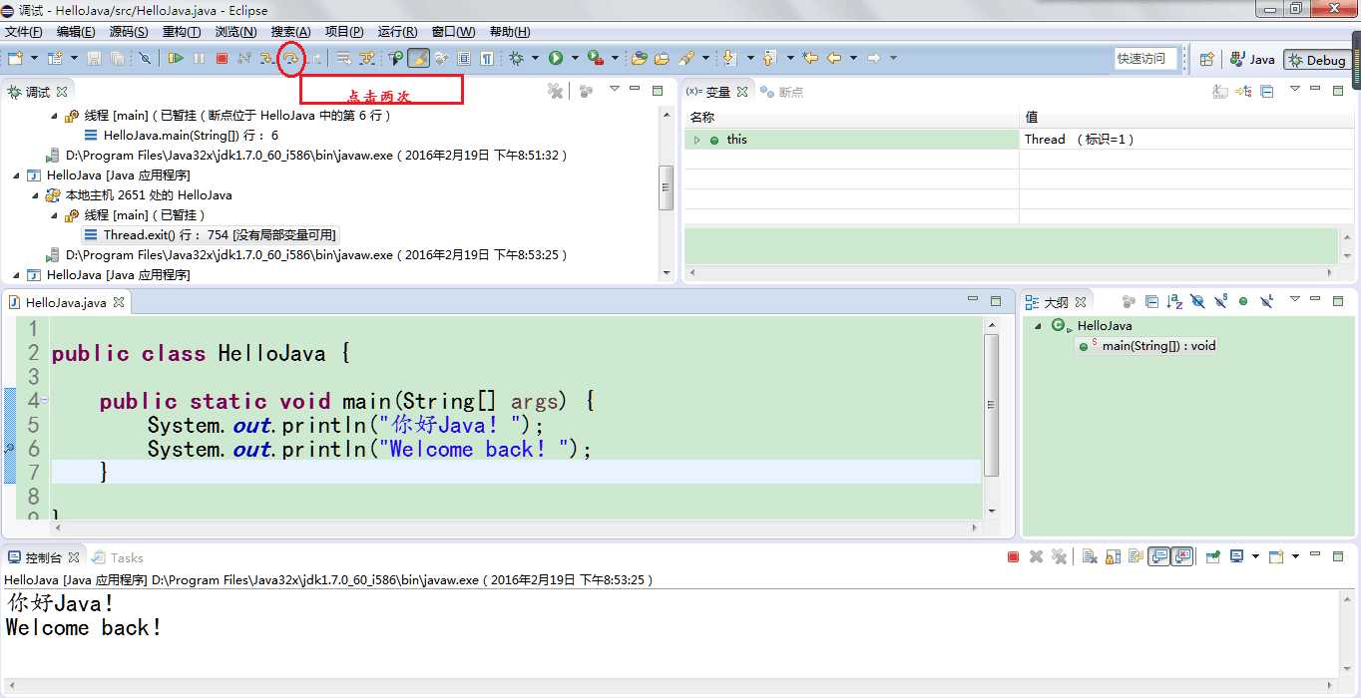Terminate the debug session with red stop icon

(x=222, y=59)
